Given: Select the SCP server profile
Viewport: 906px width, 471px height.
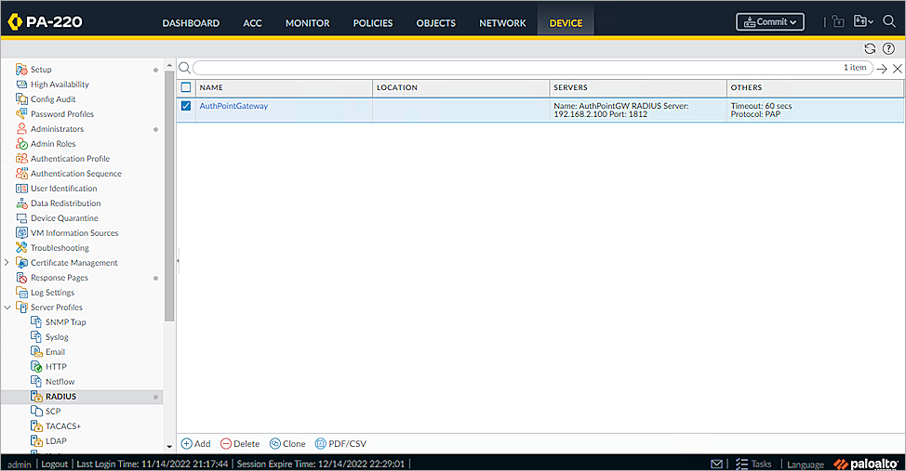Looking at the screenshot, I should [53, 411].
